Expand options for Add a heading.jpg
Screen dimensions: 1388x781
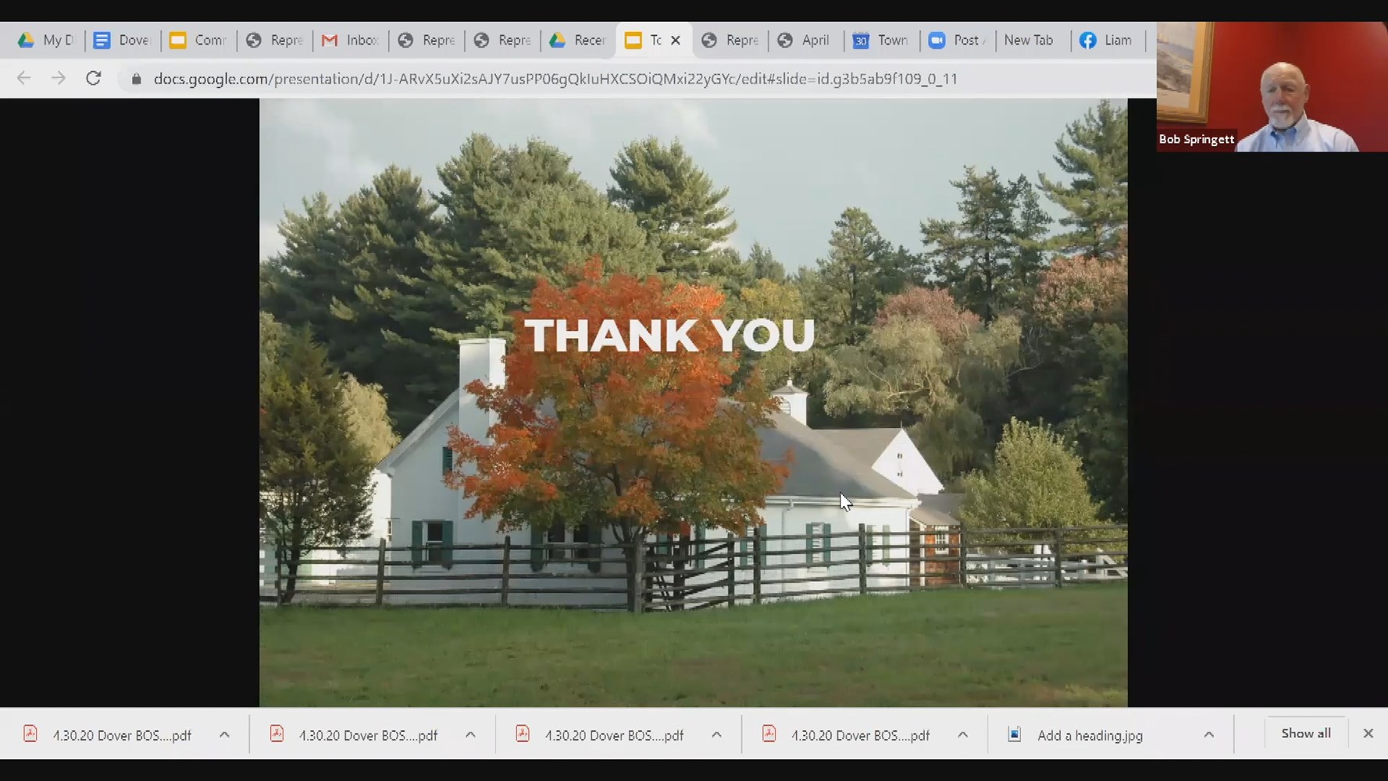point(1208,735)
